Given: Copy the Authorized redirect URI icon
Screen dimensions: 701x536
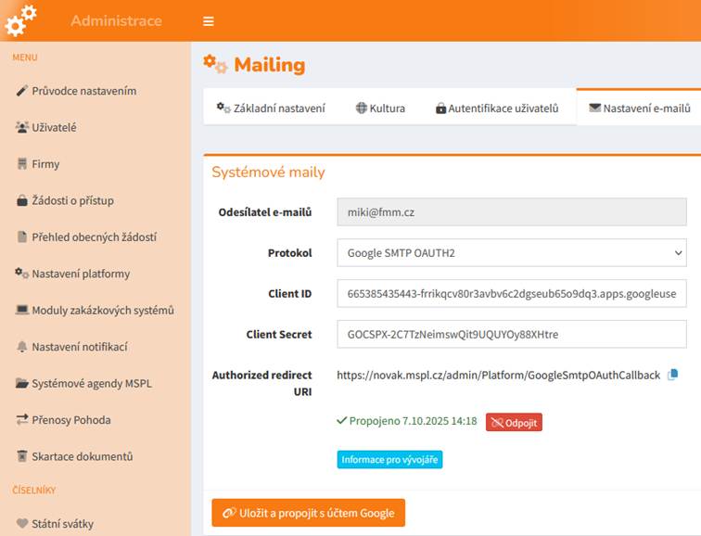Looking at the screenshot, I should point(673,375).
